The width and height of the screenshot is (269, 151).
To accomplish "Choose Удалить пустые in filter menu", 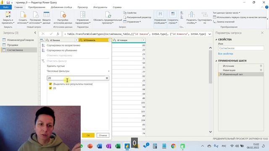I will pyautogui.click(x=56, y=66).
